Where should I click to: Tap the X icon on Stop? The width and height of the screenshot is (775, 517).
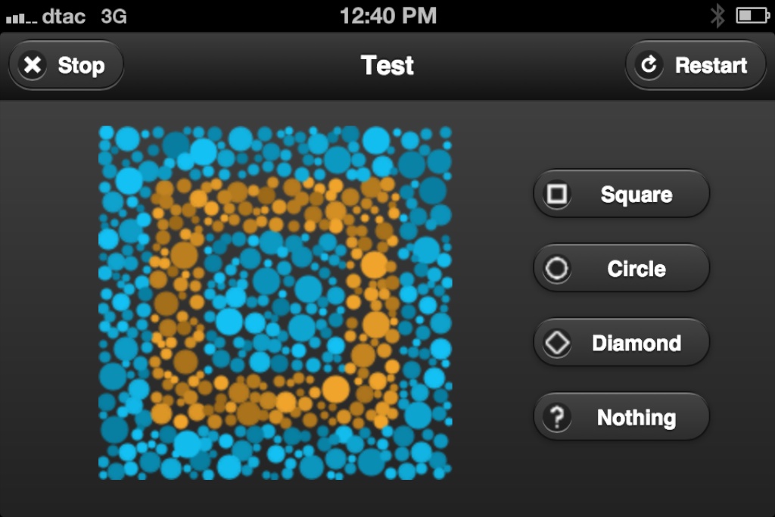click(x=33, y=65)
